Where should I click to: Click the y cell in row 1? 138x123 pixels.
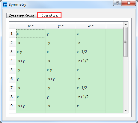61,33
